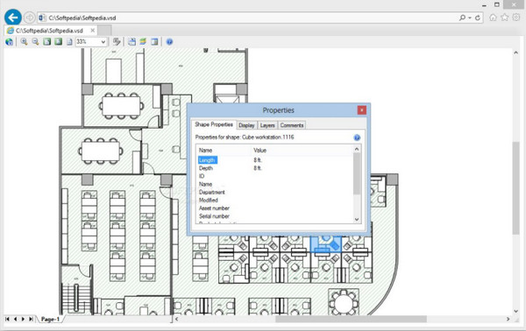
Task: Switch to the Layers tab
Action: pos(267,125)
